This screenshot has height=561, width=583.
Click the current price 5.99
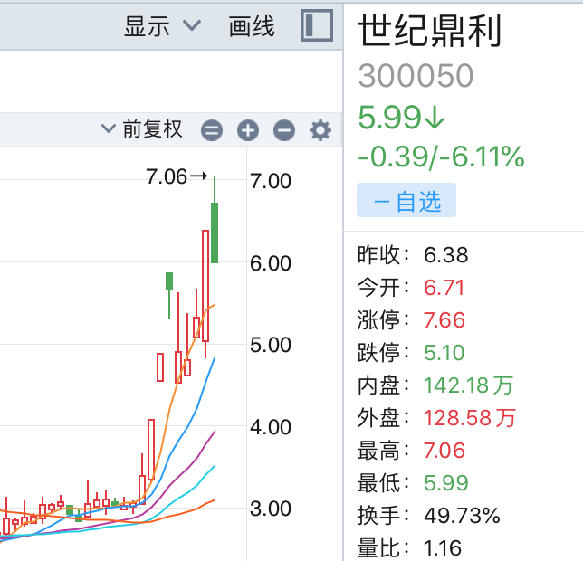[x=401, y=117]
